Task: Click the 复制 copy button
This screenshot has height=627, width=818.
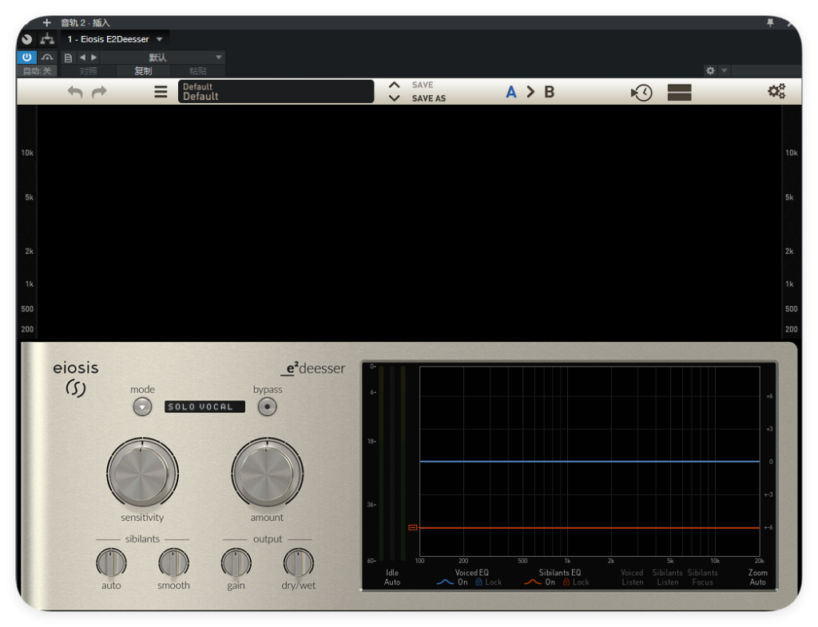Action: tap(143, 71)
